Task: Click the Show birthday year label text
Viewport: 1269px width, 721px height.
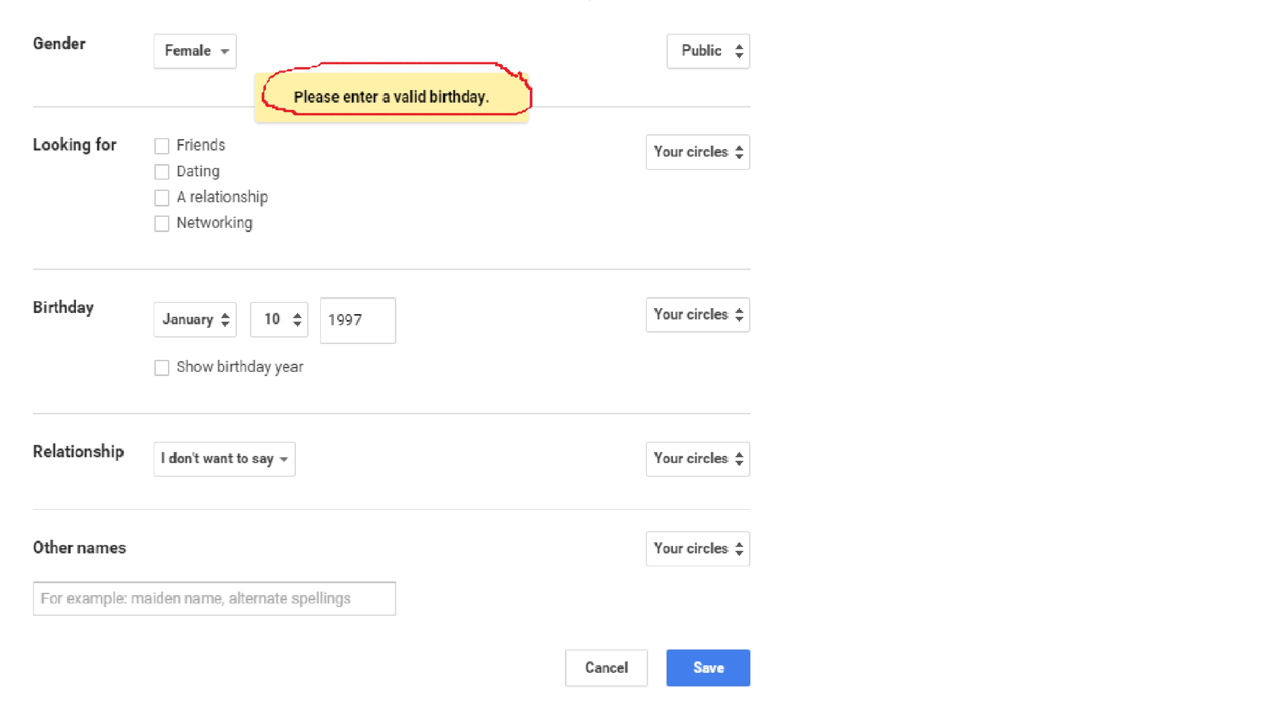Action: pos(240,367)
